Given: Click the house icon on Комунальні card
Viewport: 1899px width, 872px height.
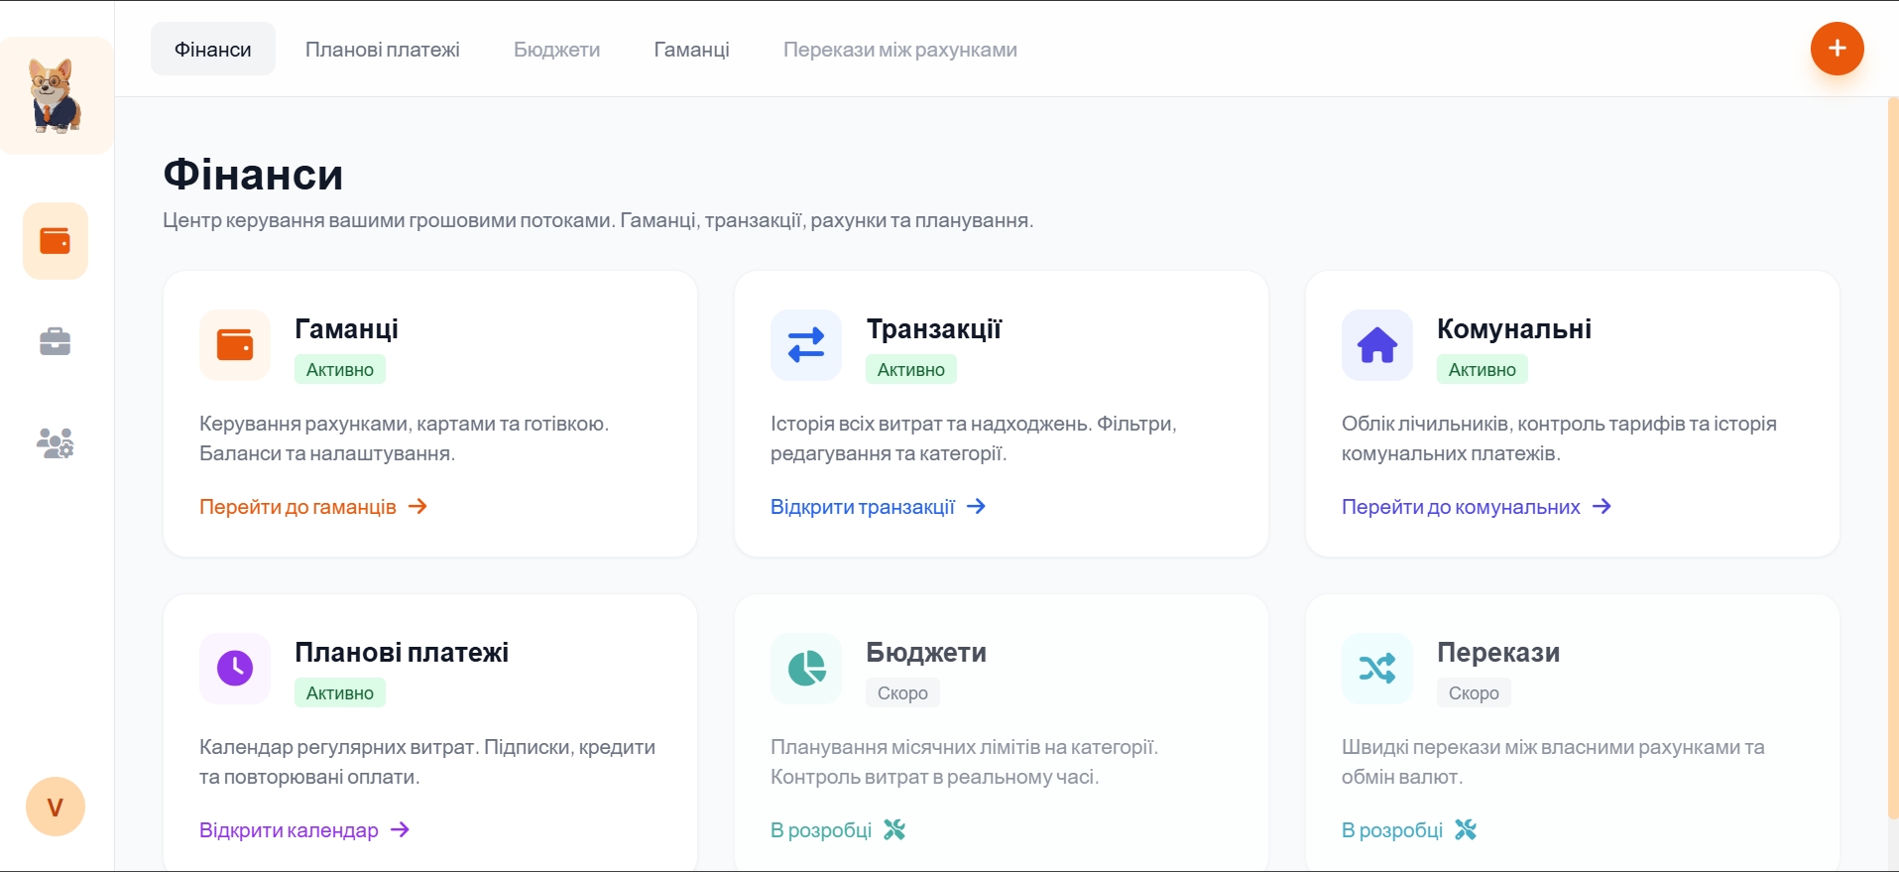Looking at the screenshot, I should tap(1377, 345).
